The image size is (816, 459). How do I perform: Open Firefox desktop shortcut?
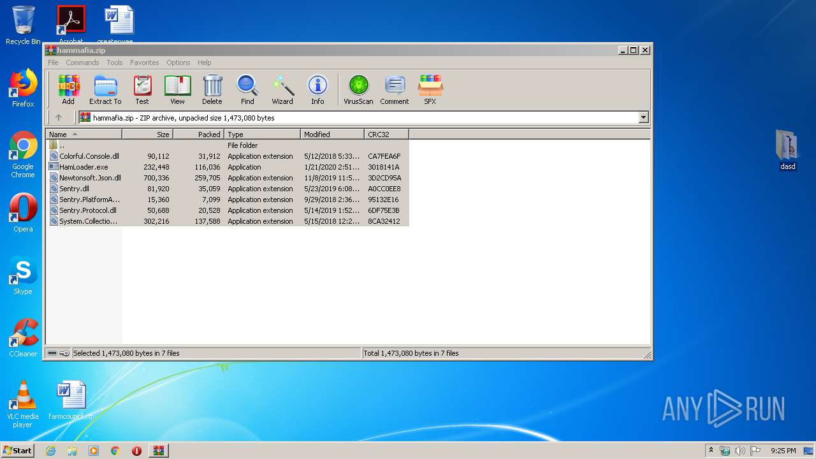pos(23,88)
